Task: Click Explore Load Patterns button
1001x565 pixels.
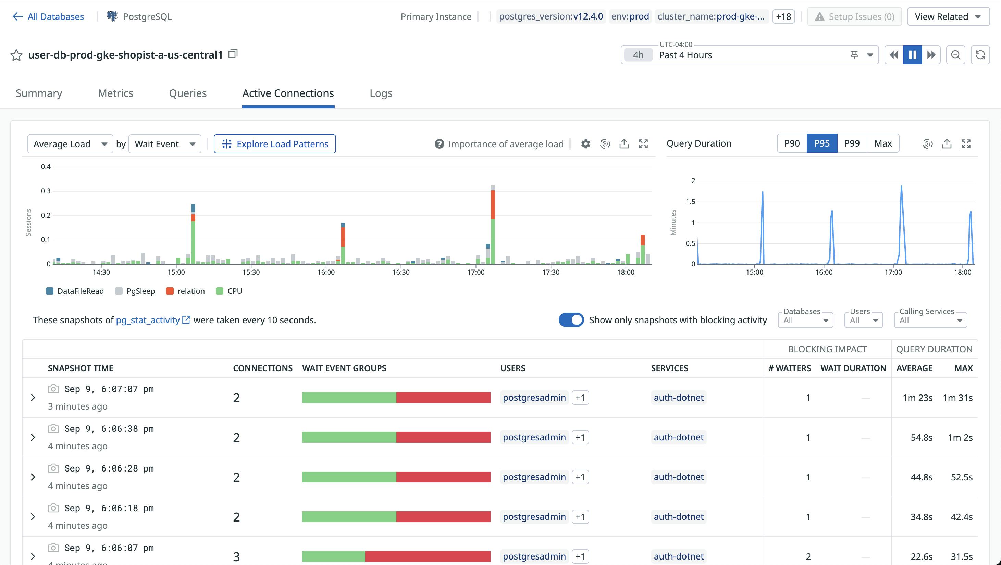Action: pos(275,144)
